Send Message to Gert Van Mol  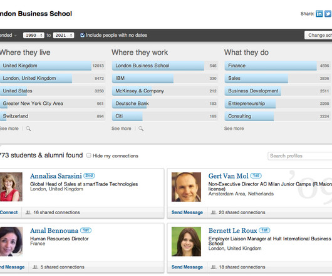187,212
